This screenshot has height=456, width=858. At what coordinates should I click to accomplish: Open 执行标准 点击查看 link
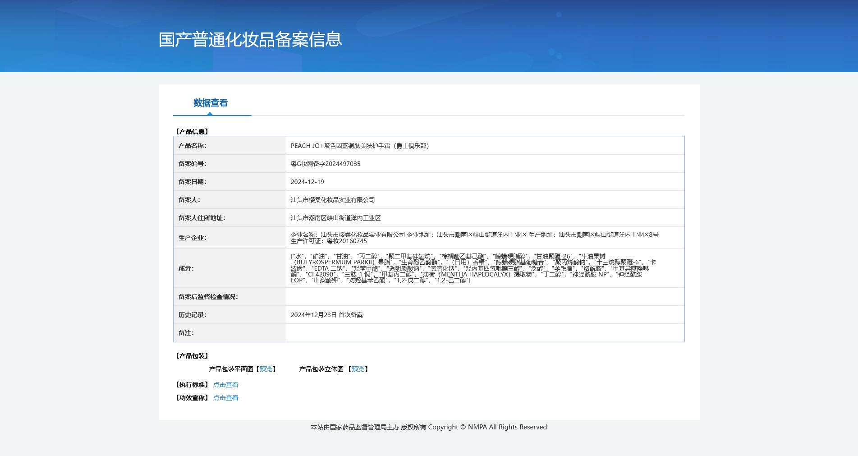coord(225,385)
